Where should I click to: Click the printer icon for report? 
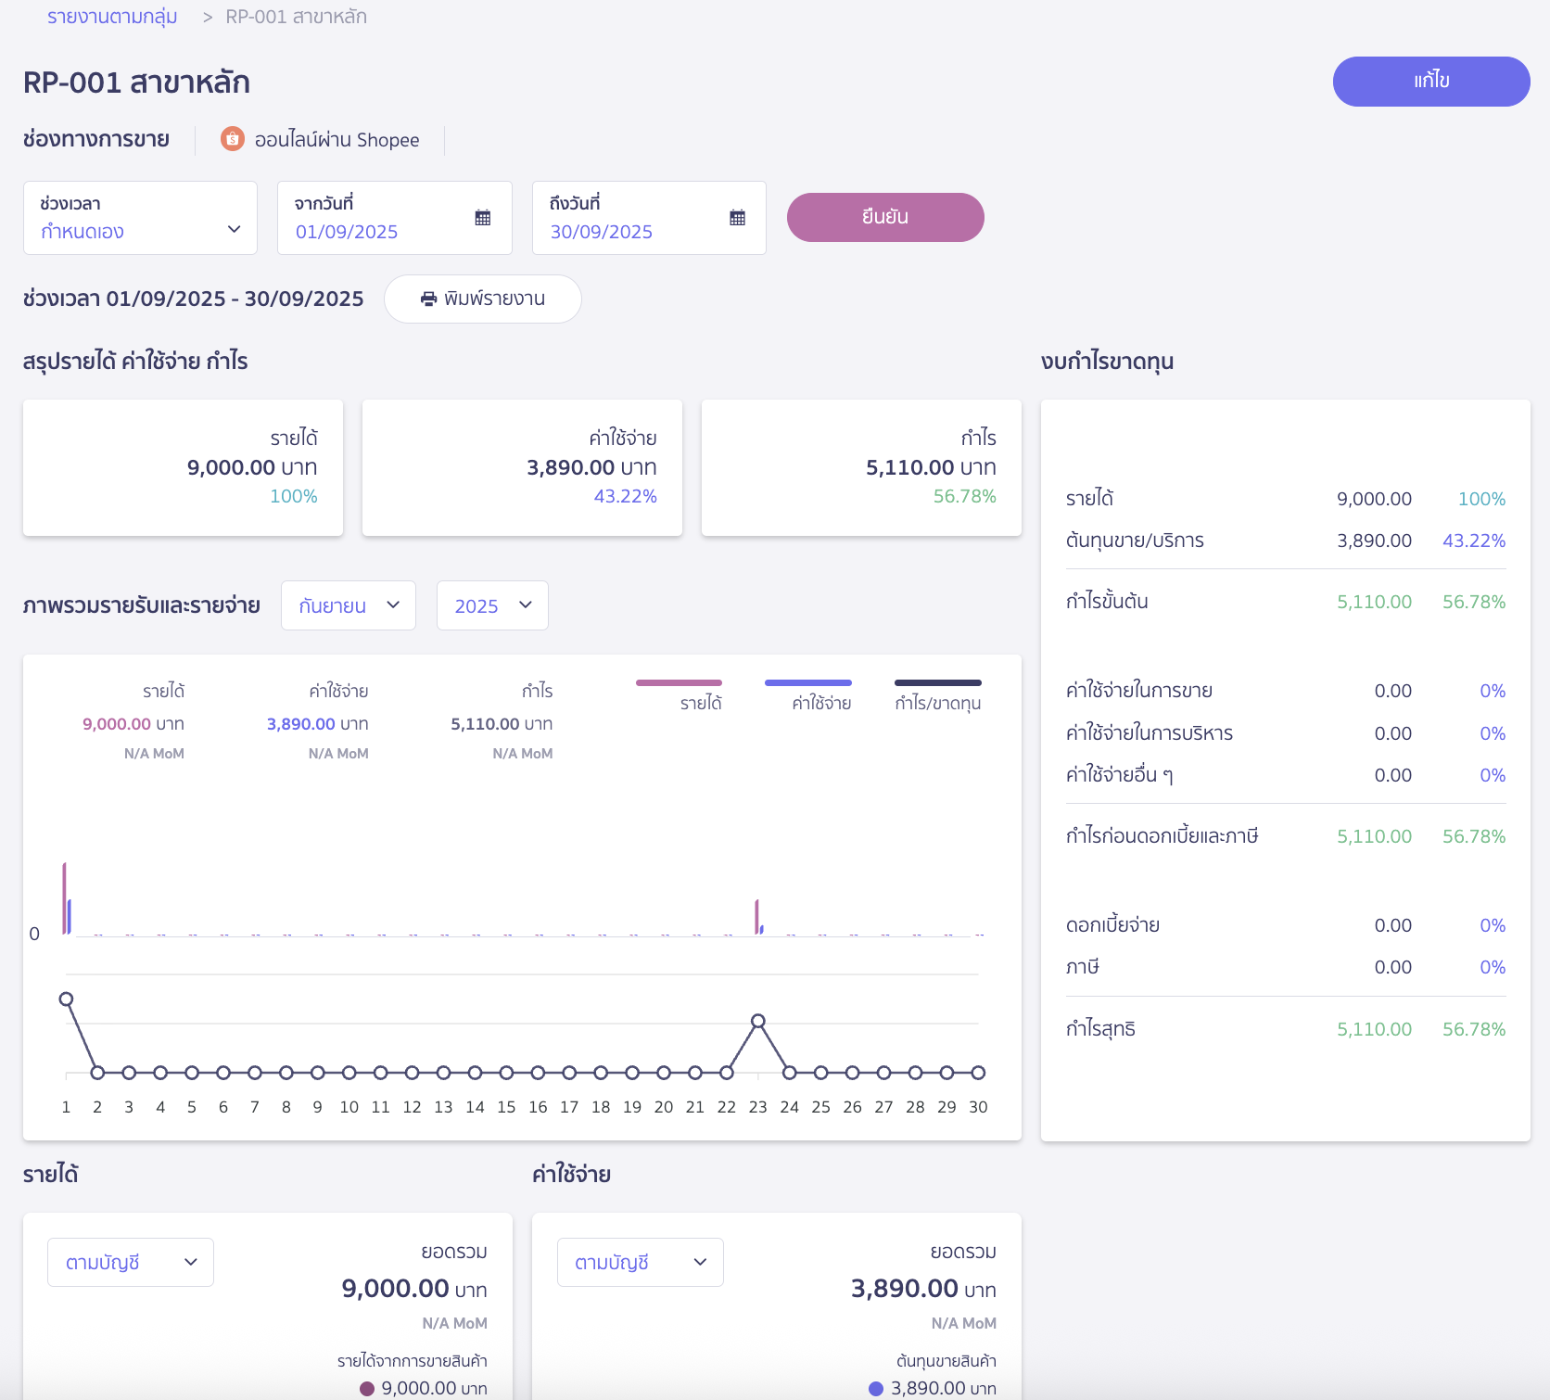tap(428, 299)
